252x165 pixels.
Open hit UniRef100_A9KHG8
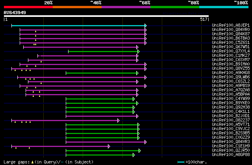pyautogui.click(x=231, y=73)
